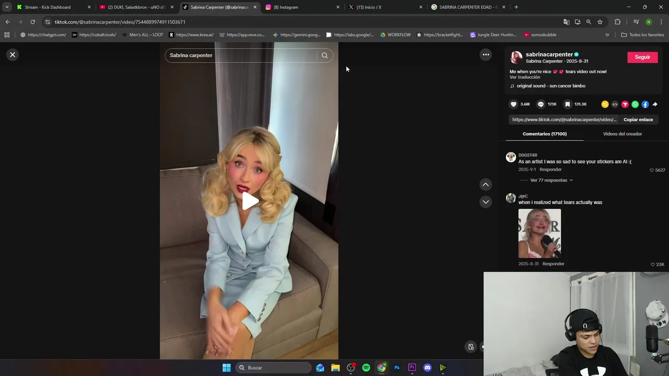This screenshot has height=376, width=669.
Task: Go to next video with down arrow
Action: [x=486, y=202]
